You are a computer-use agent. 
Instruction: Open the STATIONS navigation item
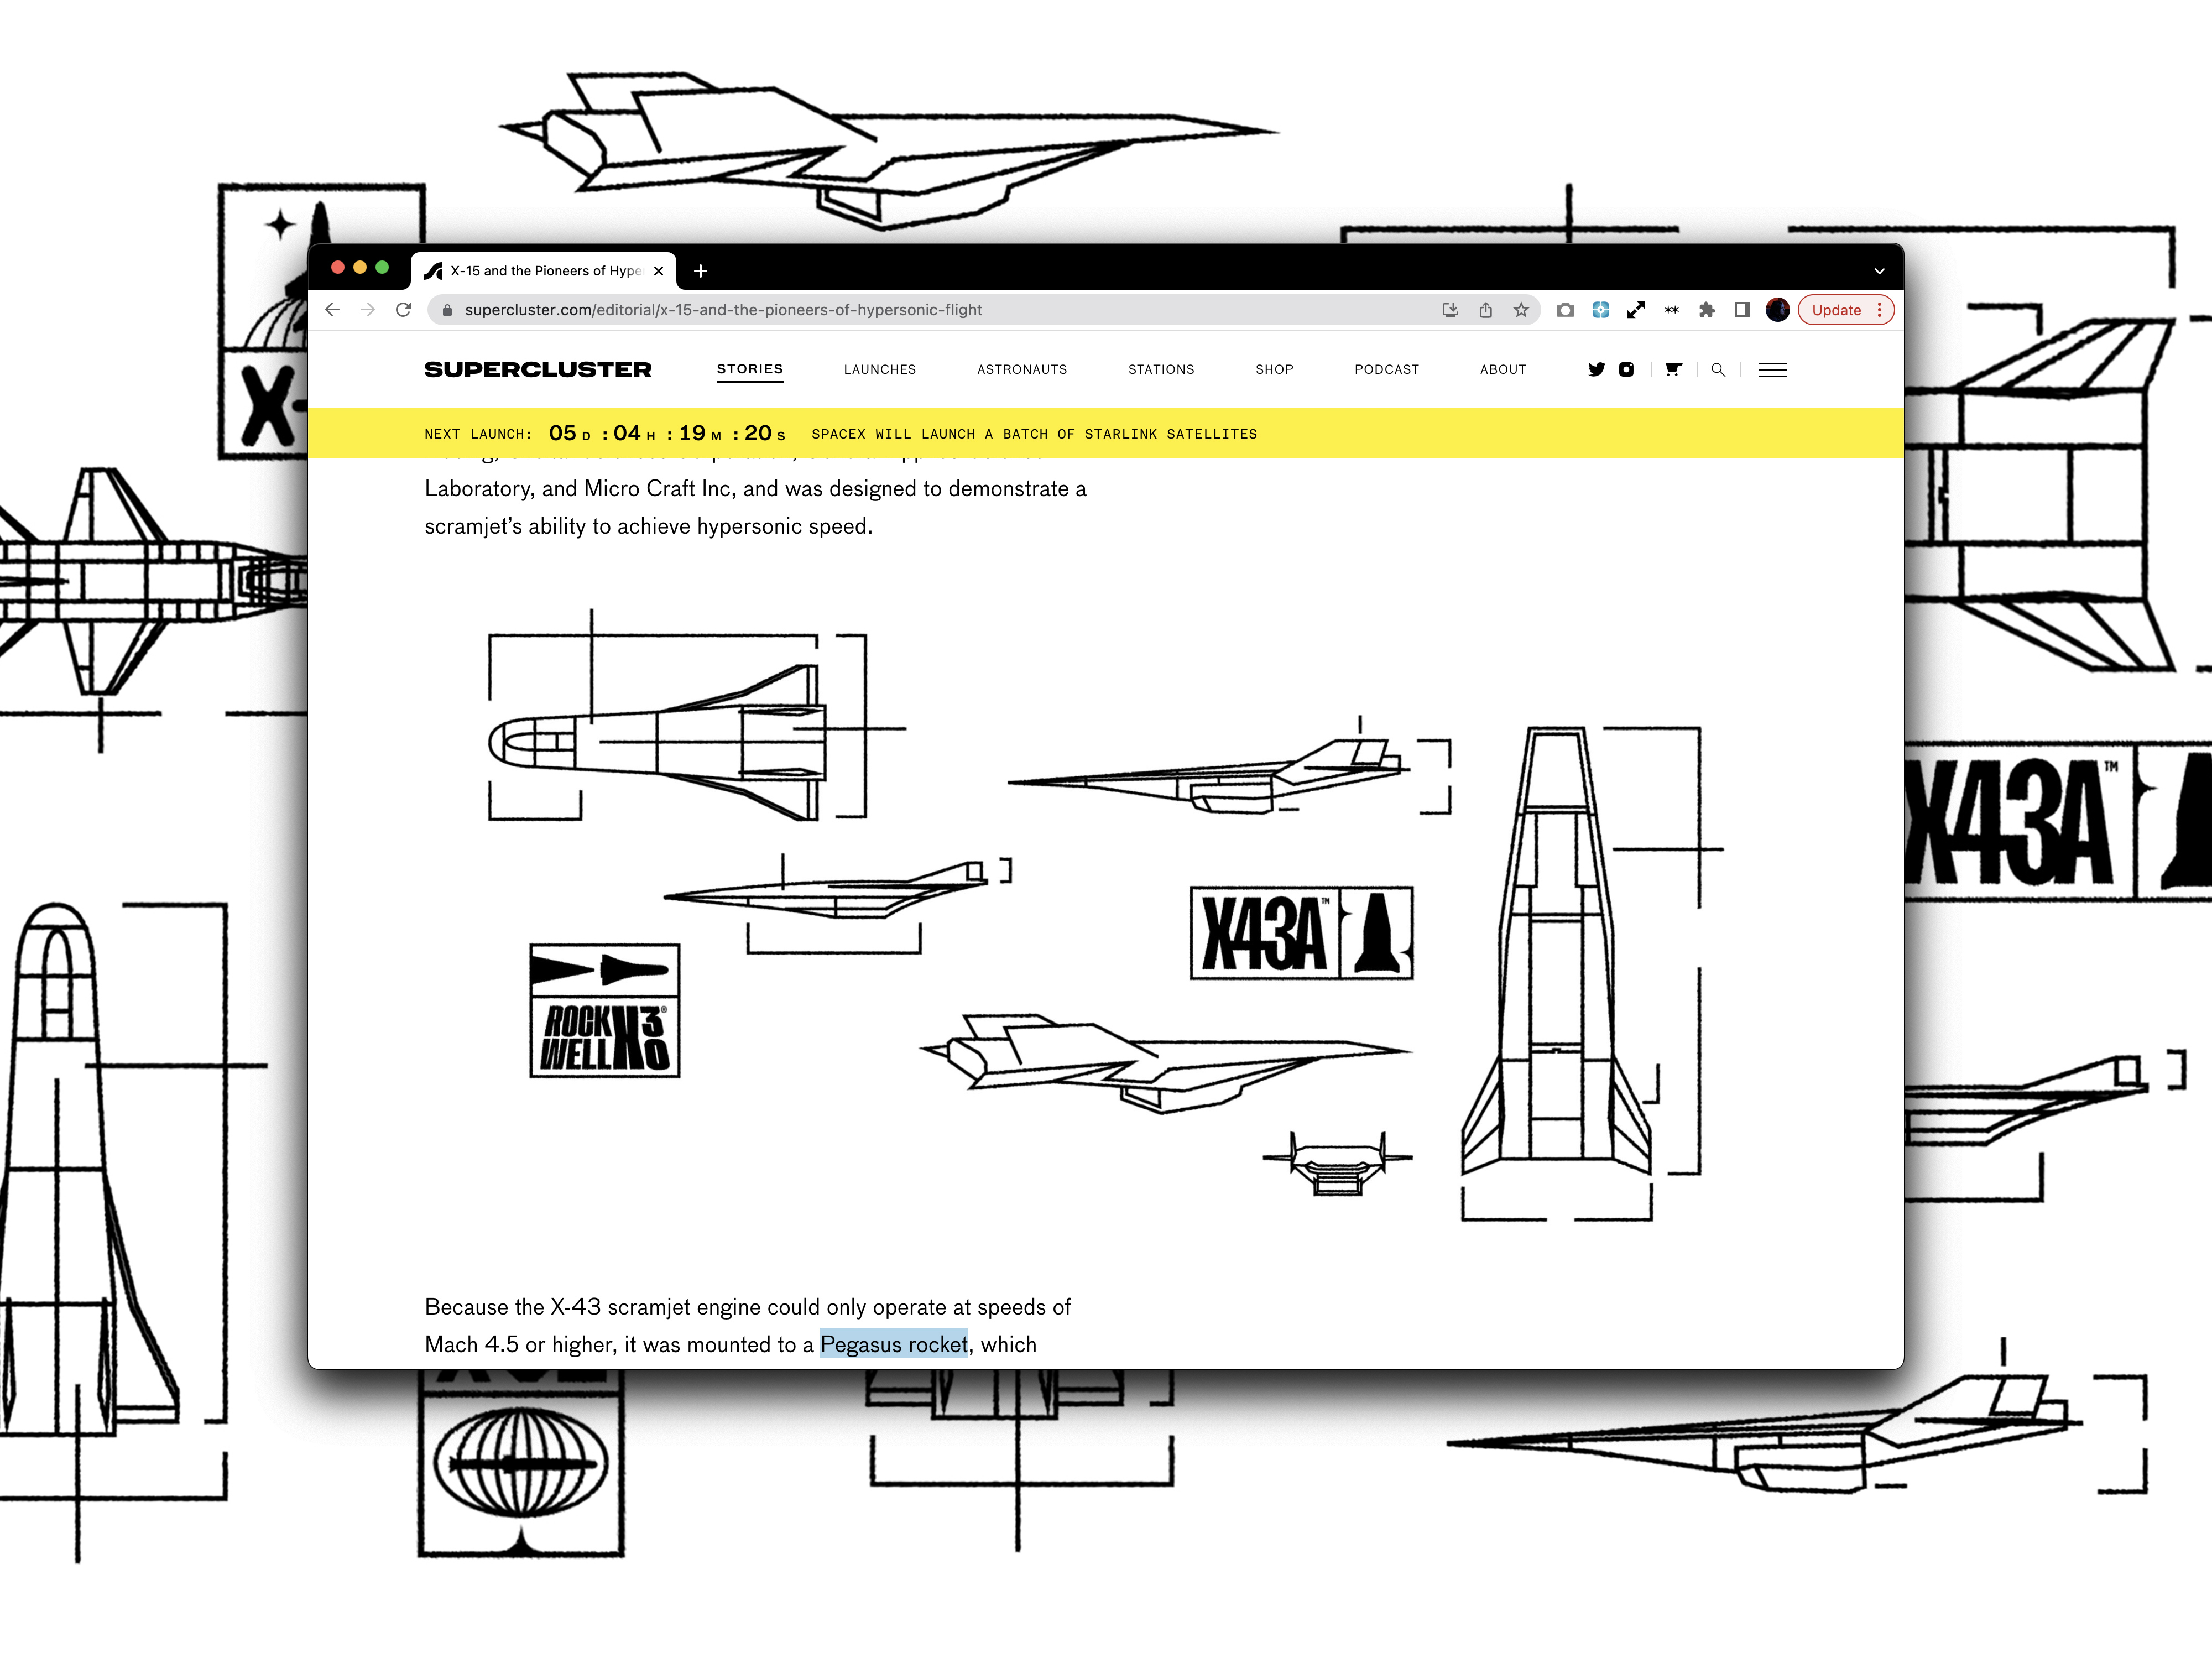pos(1161,369)
